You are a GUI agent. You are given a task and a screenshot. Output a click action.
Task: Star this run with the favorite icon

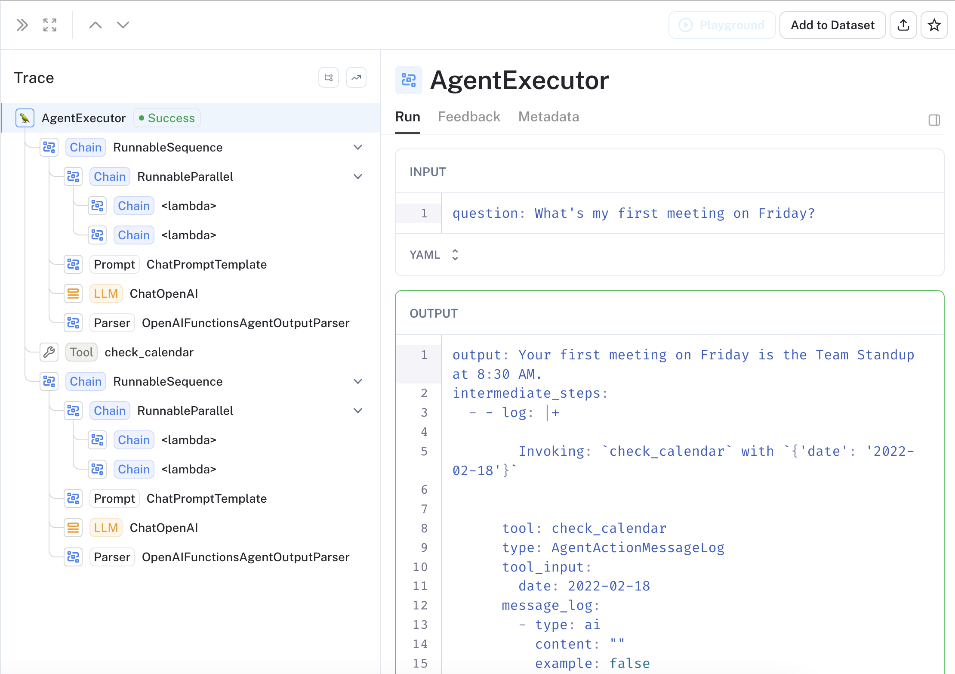point(934,25)
